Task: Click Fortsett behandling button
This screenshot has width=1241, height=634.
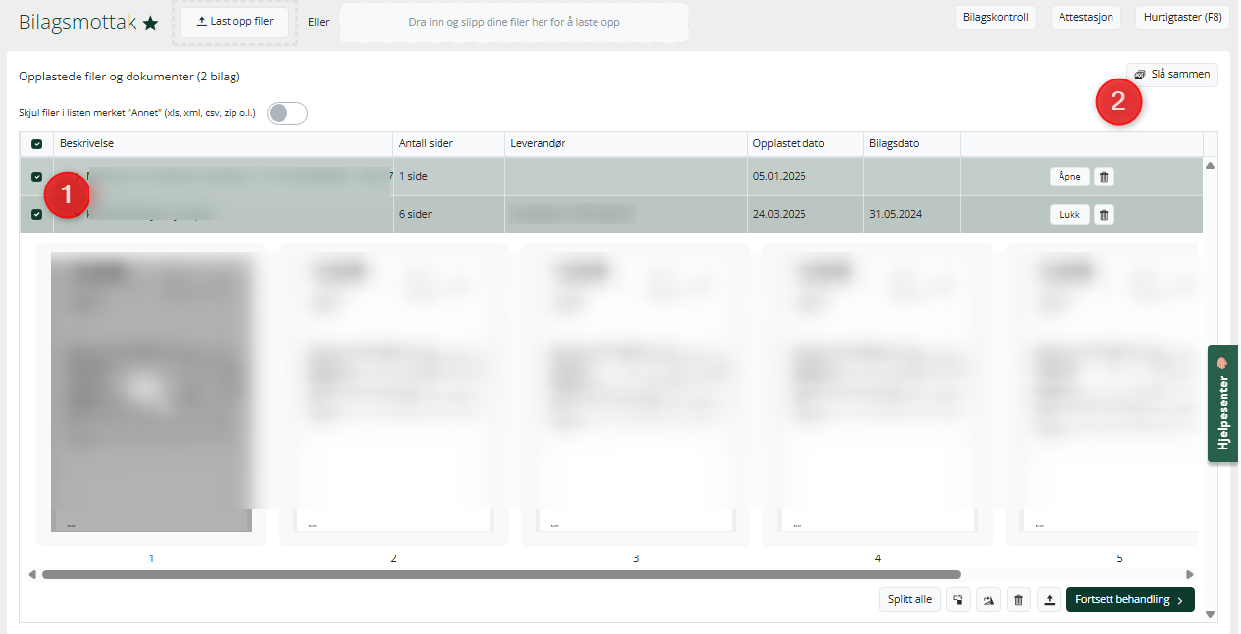Action: tap(1130, 600)
